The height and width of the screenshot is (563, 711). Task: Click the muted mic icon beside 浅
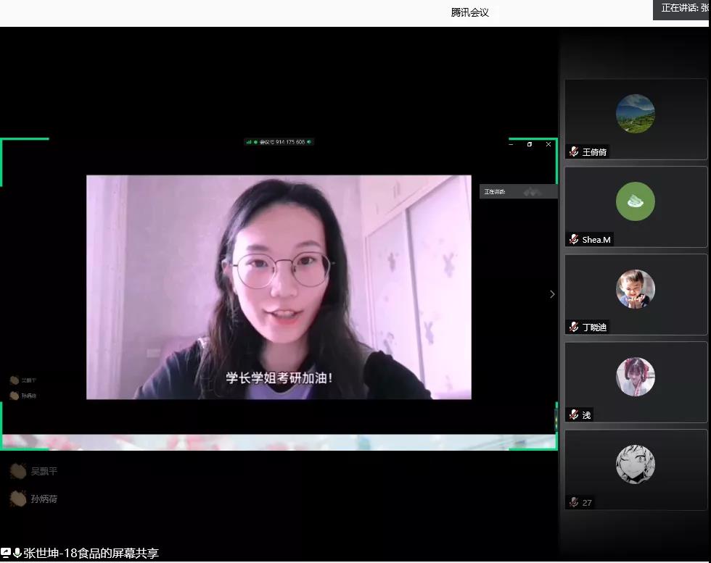pos(574,414)
